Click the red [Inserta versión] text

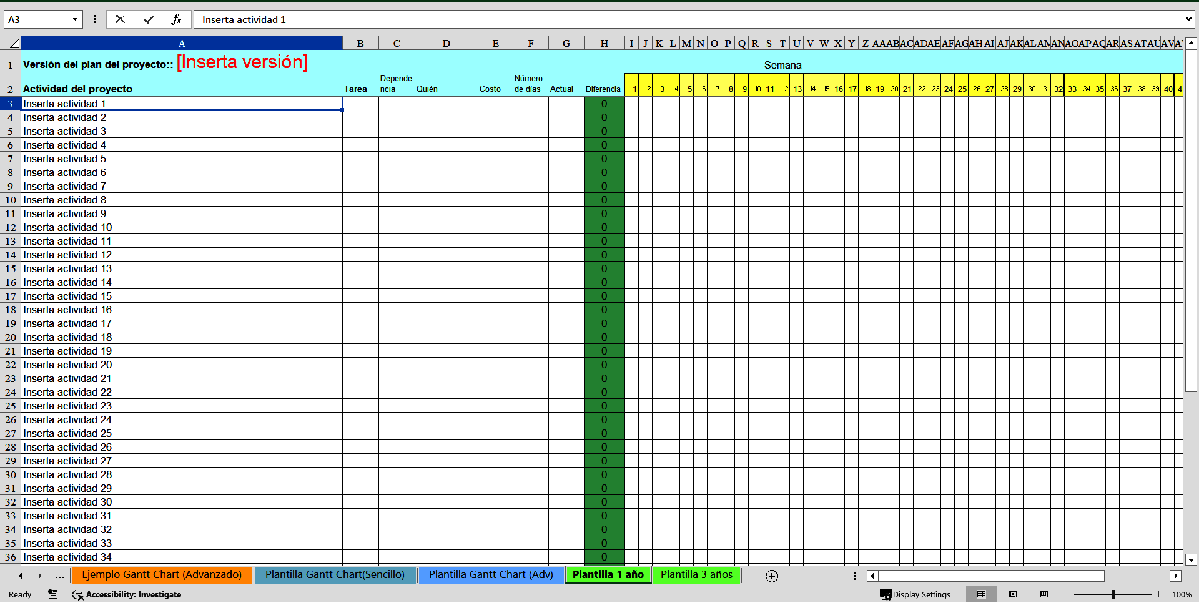[x=242, y=62]
